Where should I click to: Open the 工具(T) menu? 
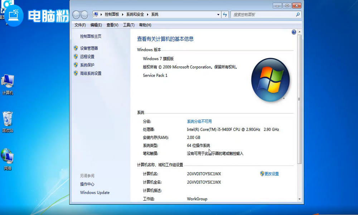[129, 25]
